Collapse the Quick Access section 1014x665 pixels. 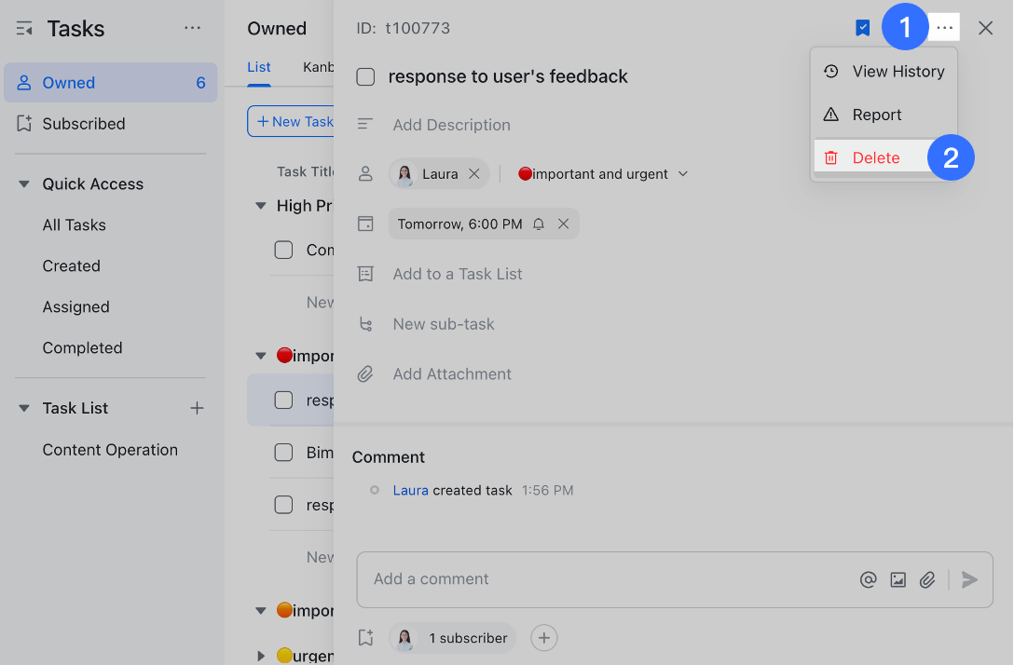click(x=23, y=183)
